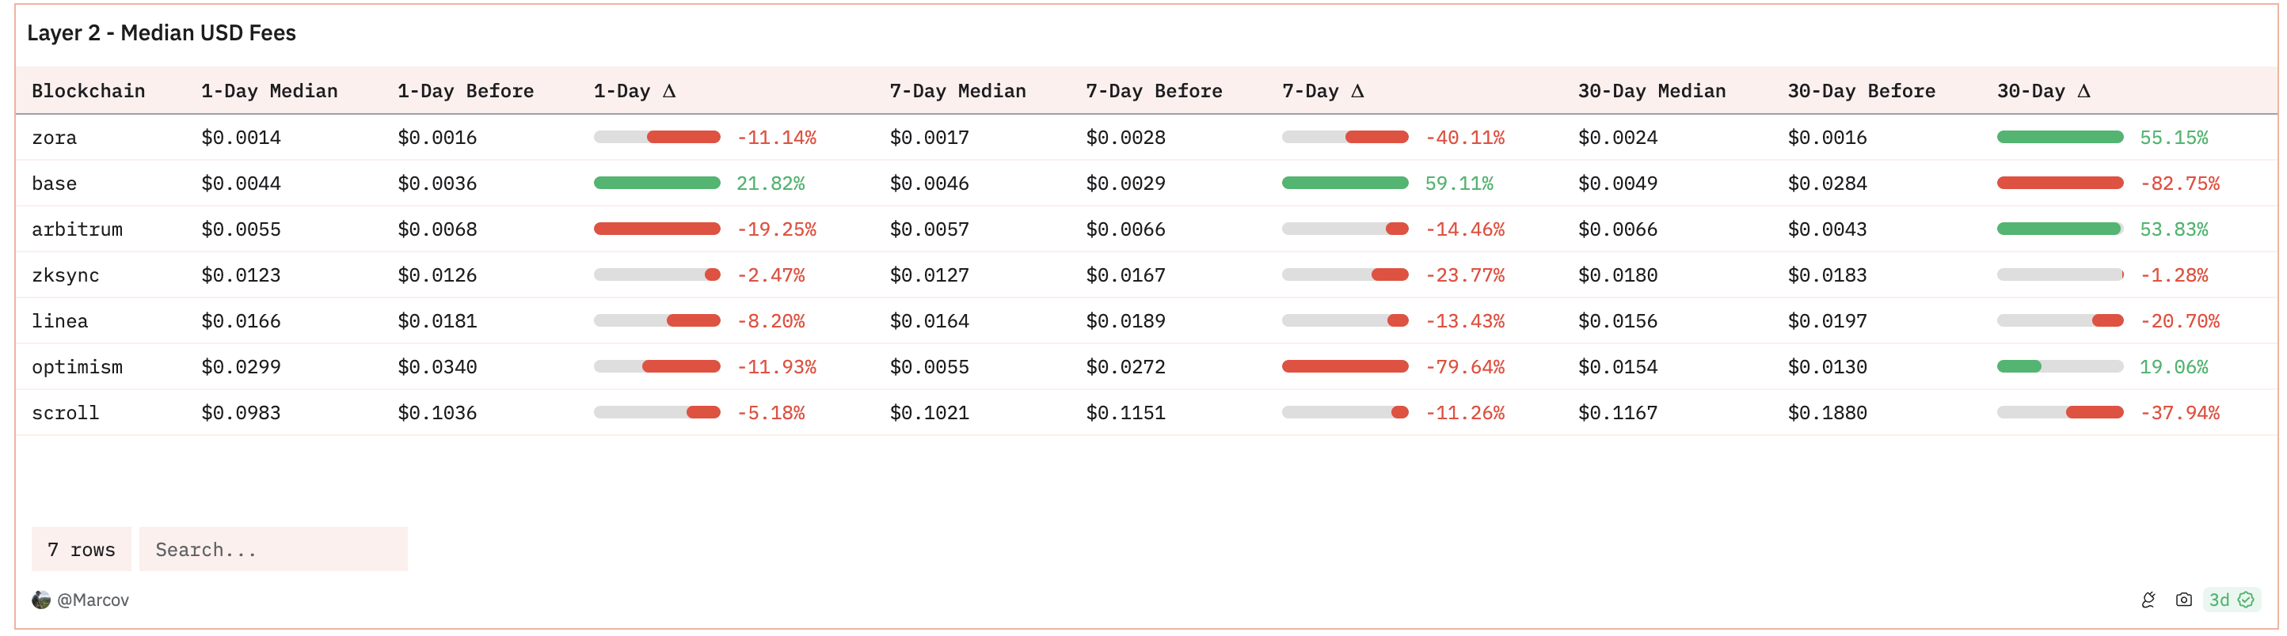2287x636 pixels.
Task: Click the $0.0068 cell in arbitrum row
Action: coord(438,229)
